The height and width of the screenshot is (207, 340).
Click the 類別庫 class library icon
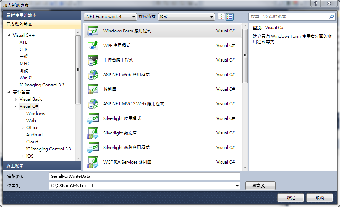tap(93, 89)
